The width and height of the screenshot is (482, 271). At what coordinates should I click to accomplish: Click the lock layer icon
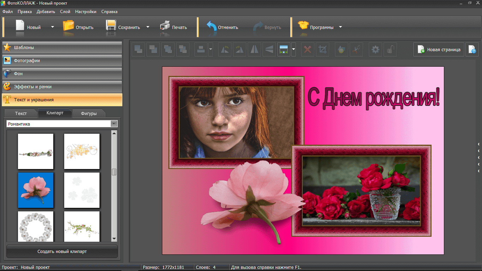tap(390, 50)
